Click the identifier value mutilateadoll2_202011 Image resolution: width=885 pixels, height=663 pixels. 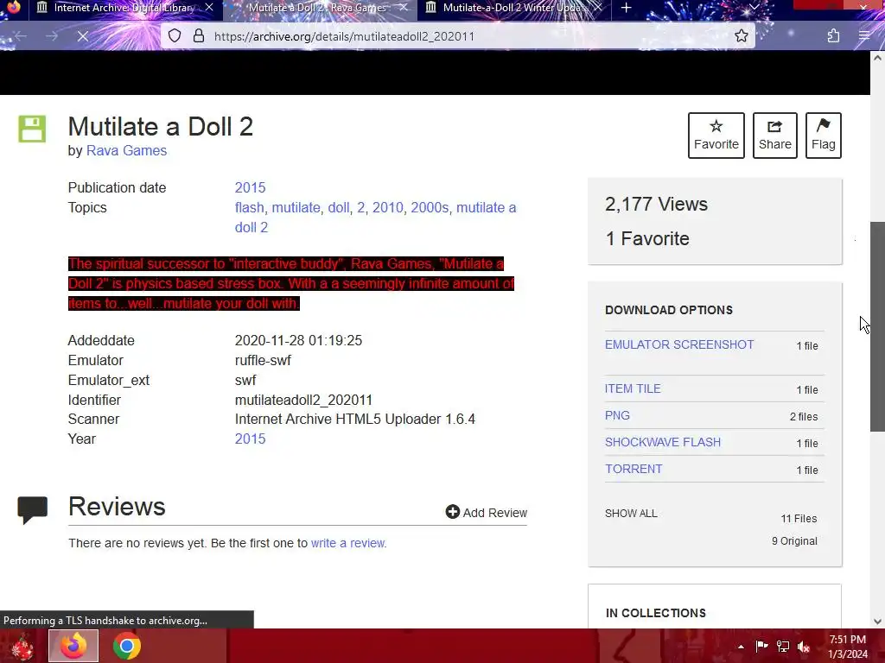(x=303, y=400)
